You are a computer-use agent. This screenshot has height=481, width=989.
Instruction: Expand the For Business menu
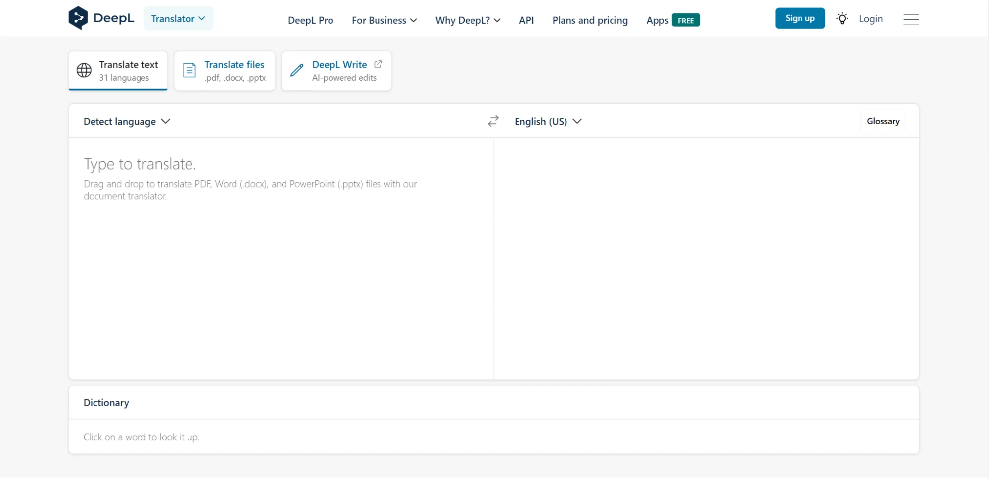[384, 20]
